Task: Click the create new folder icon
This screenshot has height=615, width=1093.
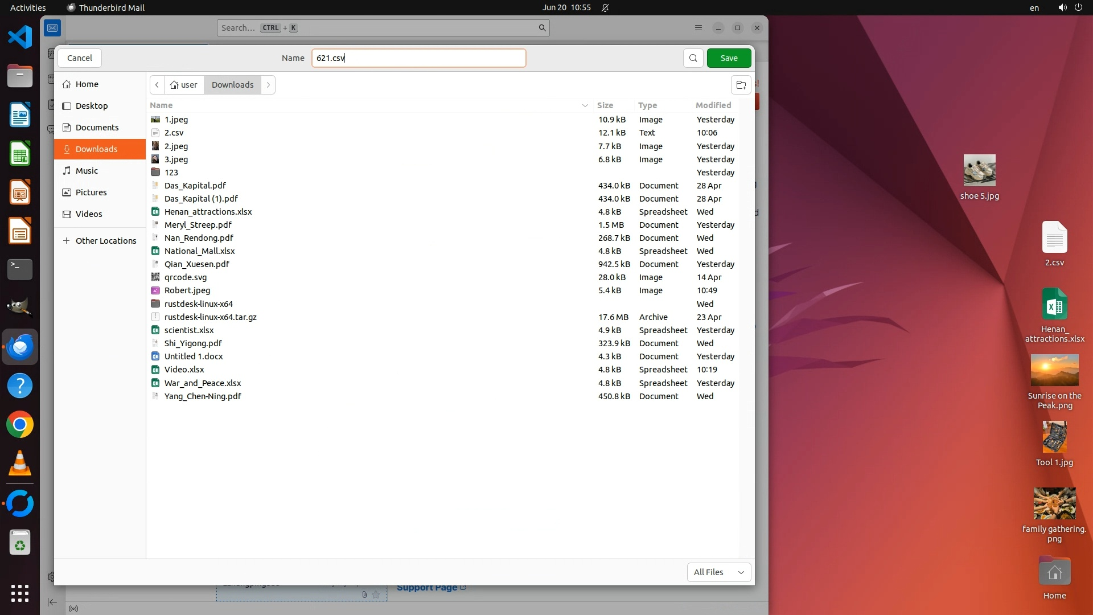Action: [x=741, y=85]
